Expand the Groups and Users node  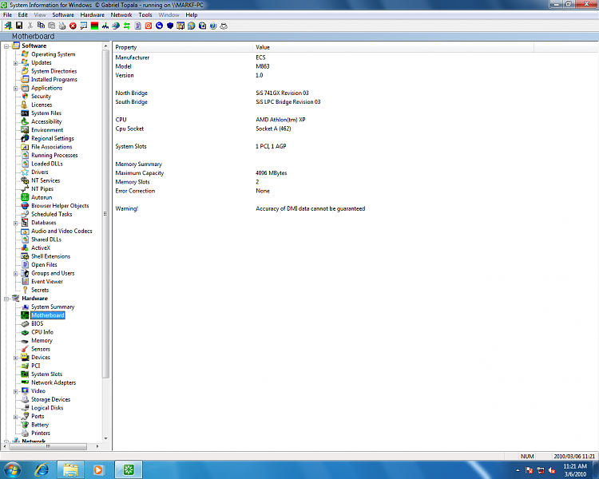click(x=16, y=274)
